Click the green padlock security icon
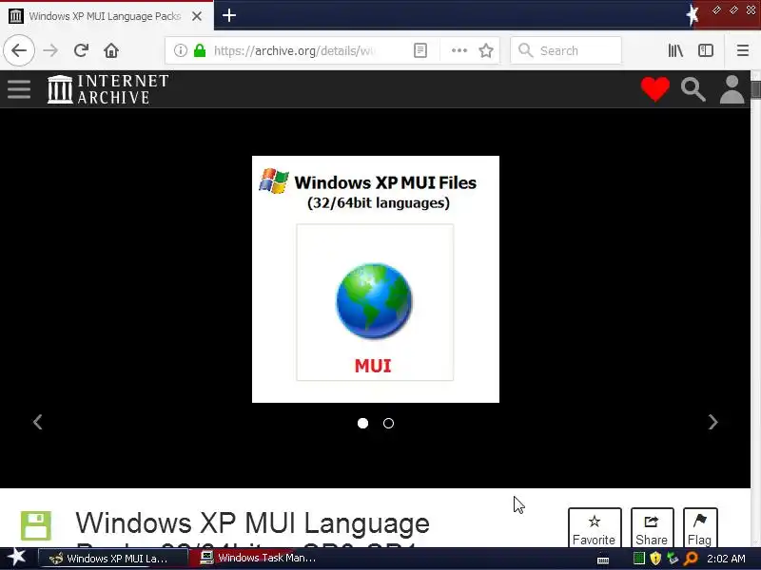The image size is (761, 570). [x=200, y=50]
